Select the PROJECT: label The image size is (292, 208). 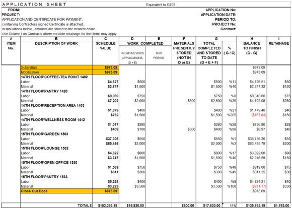(11, 15)
